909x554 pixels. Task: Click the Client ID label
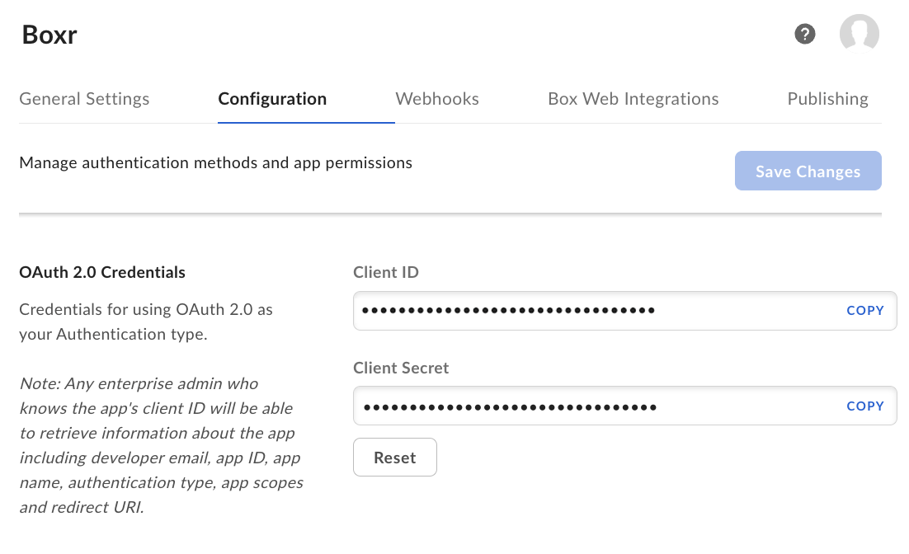coord(386,272)
